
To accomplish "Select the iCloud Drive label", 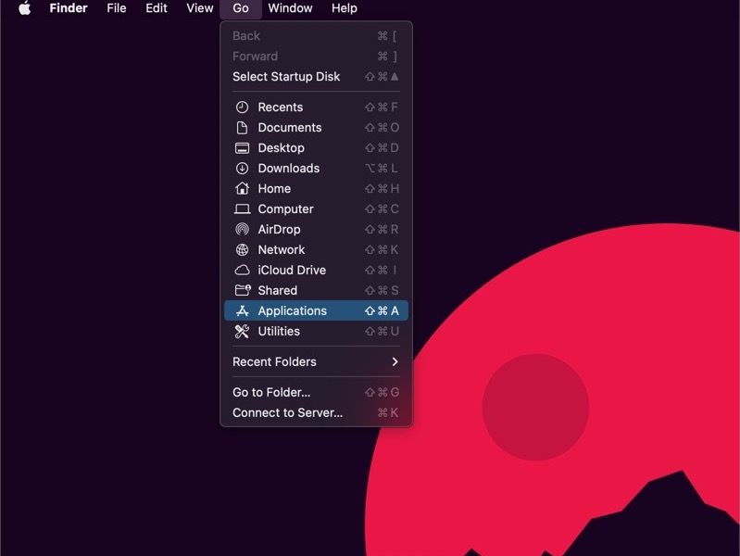I will click(292, 270).
